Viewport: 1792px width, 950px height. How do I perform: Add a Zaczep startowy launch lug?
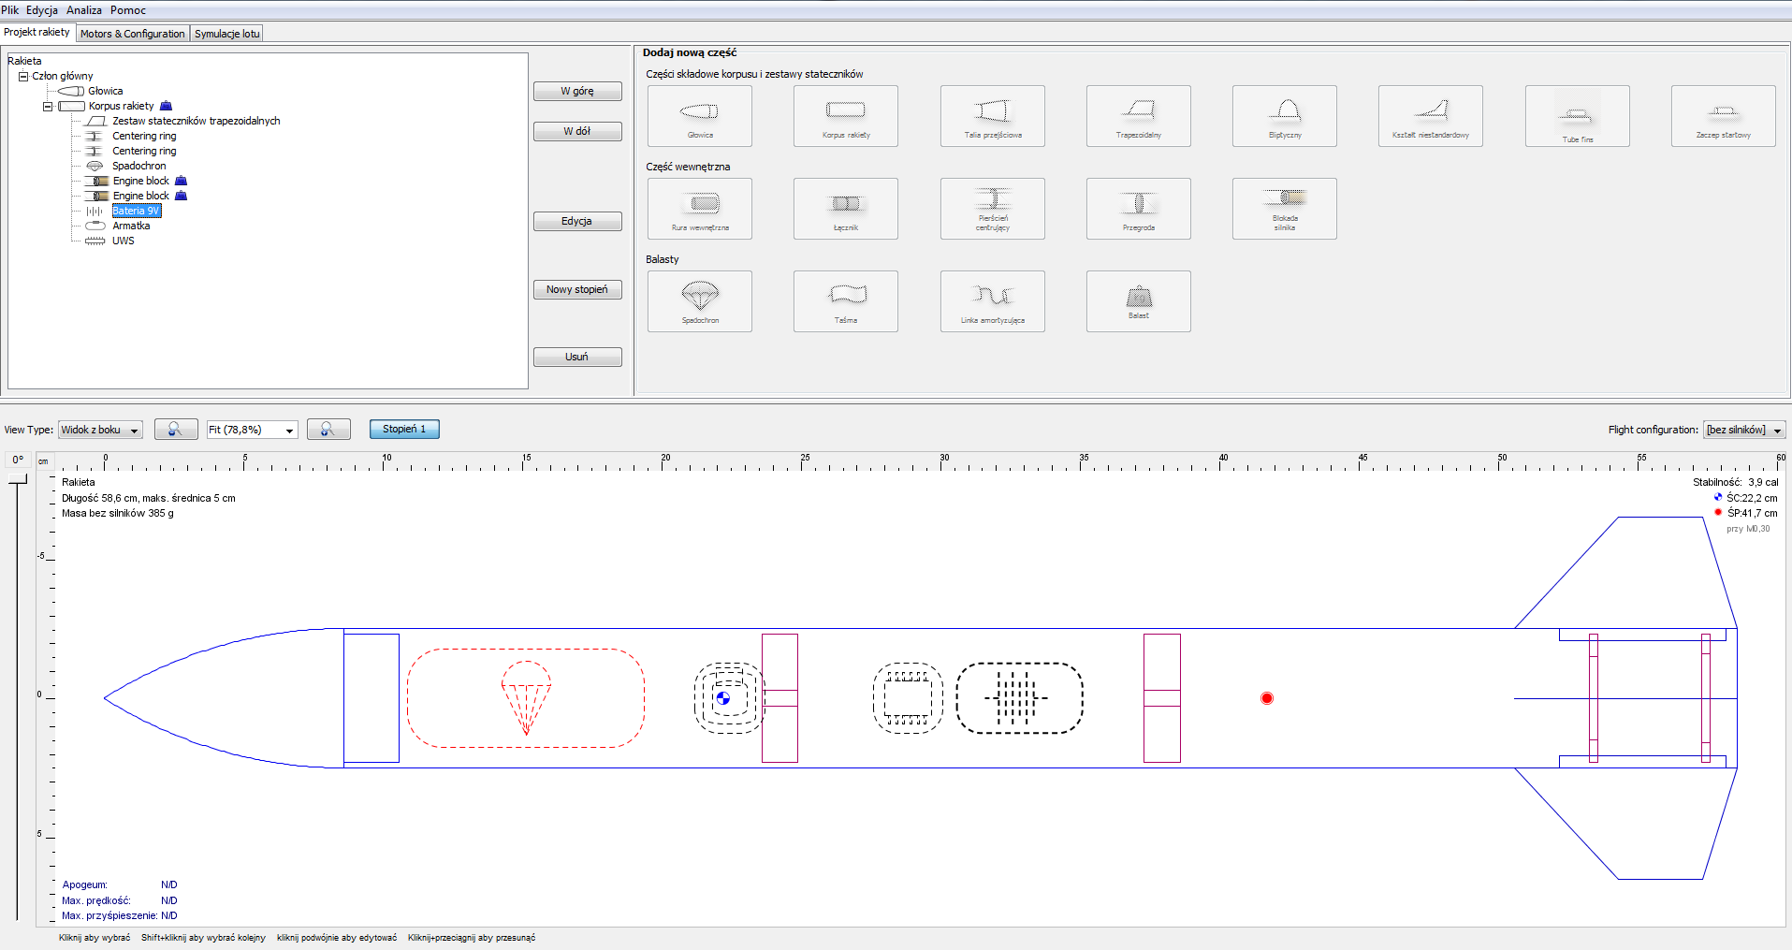1723,116
